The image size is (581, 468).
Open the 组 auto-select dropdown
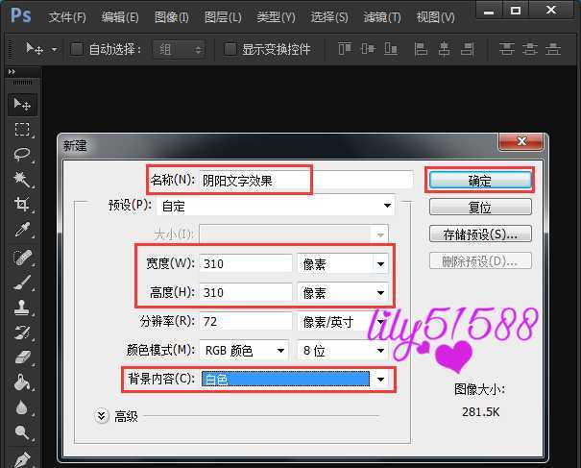(179, 49)
